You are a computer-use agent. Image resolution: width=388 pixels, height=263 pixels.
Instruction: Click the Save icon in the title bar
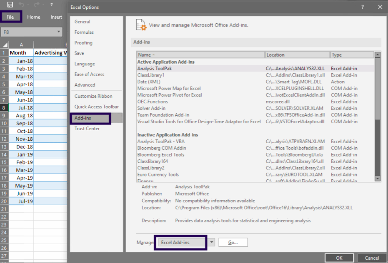[x=10, y=5]
